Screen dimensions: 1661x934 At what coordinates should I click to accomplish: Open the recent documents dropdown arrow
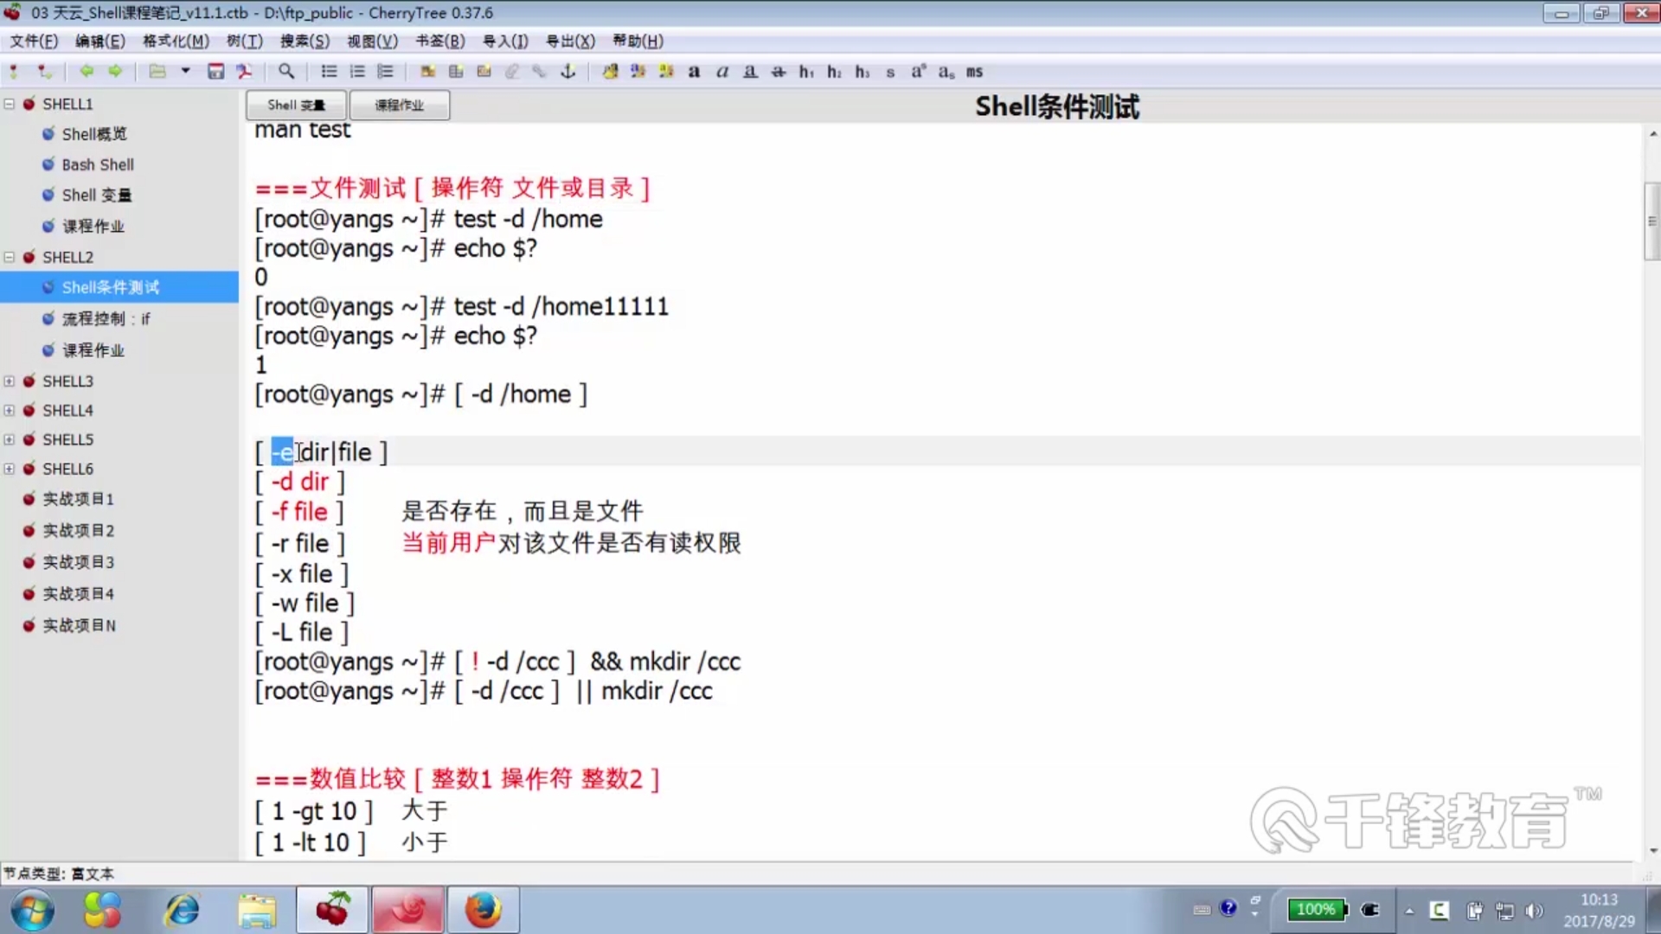coord(185,72)
